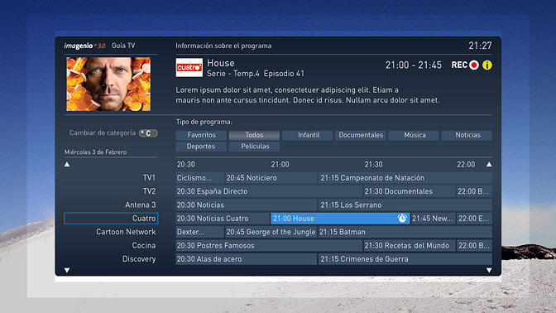Switch to the Películas category
556x313 pixels.
pos(254,147)
